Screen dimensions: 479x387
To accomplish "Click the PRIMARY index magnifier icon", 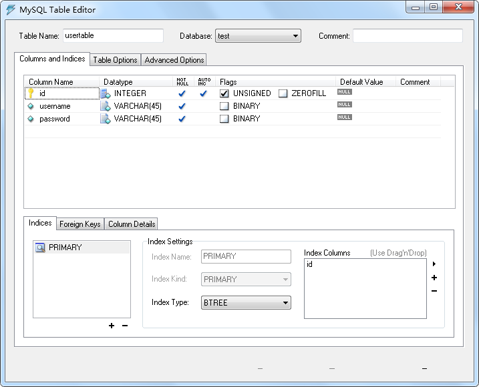I will tap(40, 248).
